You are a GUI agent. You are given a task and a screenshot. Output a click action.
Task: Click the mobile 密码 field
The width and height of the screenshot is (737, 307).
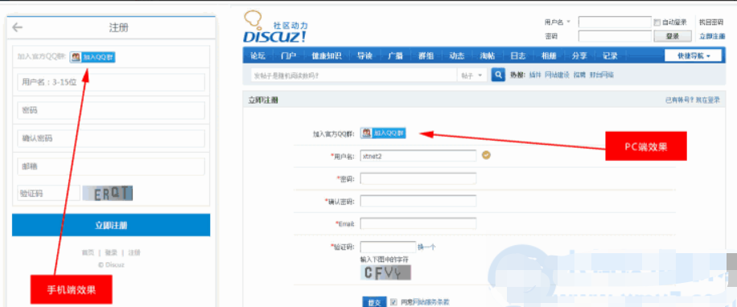[111, 110]
